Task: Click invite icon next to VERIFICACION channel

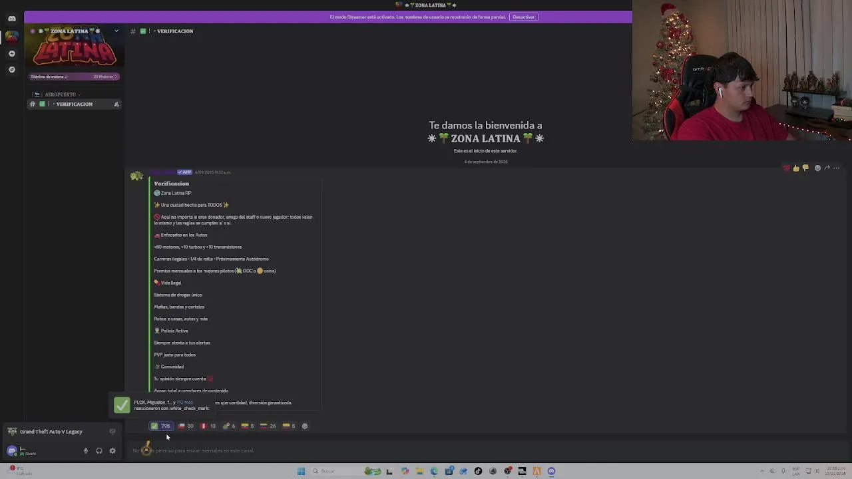Action: coord(116,104)
